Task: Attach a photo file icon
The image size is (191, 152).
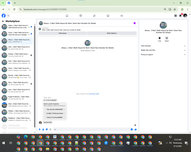Action: pos(43,129)
